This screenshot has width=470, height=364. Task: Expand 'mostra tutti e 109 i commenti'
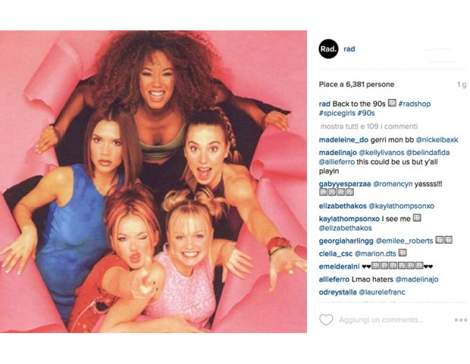(369, 126)
